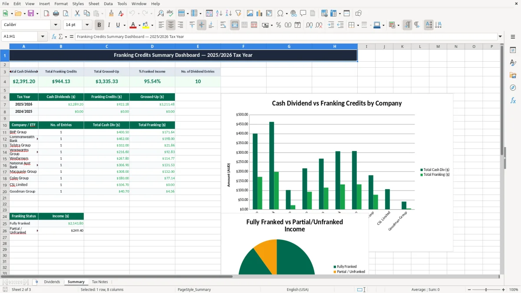Open Sidebar Functions fx panel
Image resolution: width=521 pixels, height=293 pixels.
513,101
